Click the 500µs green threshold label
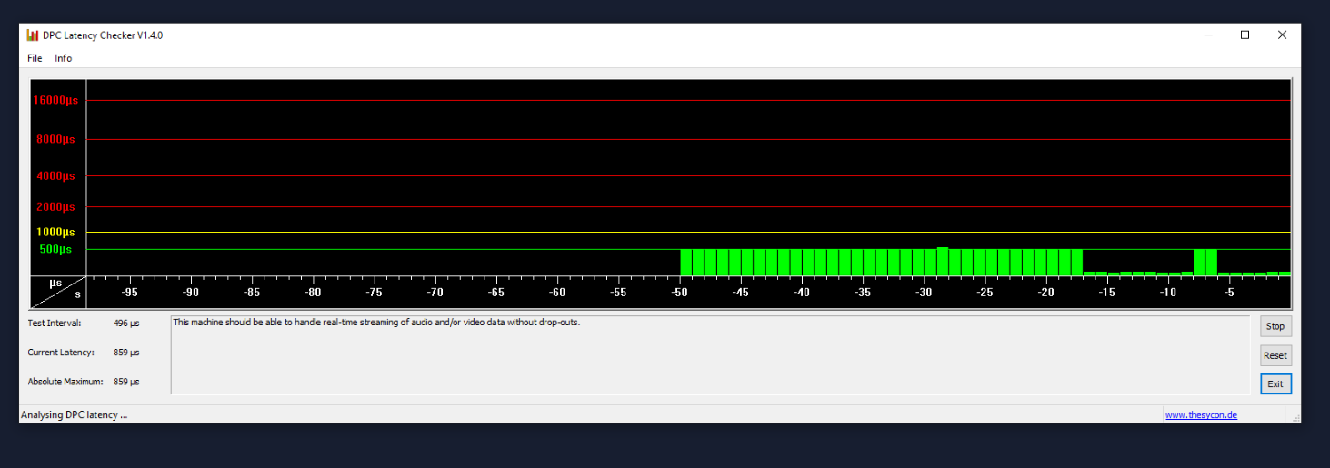The height and width of the screenshot is (468, 1330). tap(55, 249)
